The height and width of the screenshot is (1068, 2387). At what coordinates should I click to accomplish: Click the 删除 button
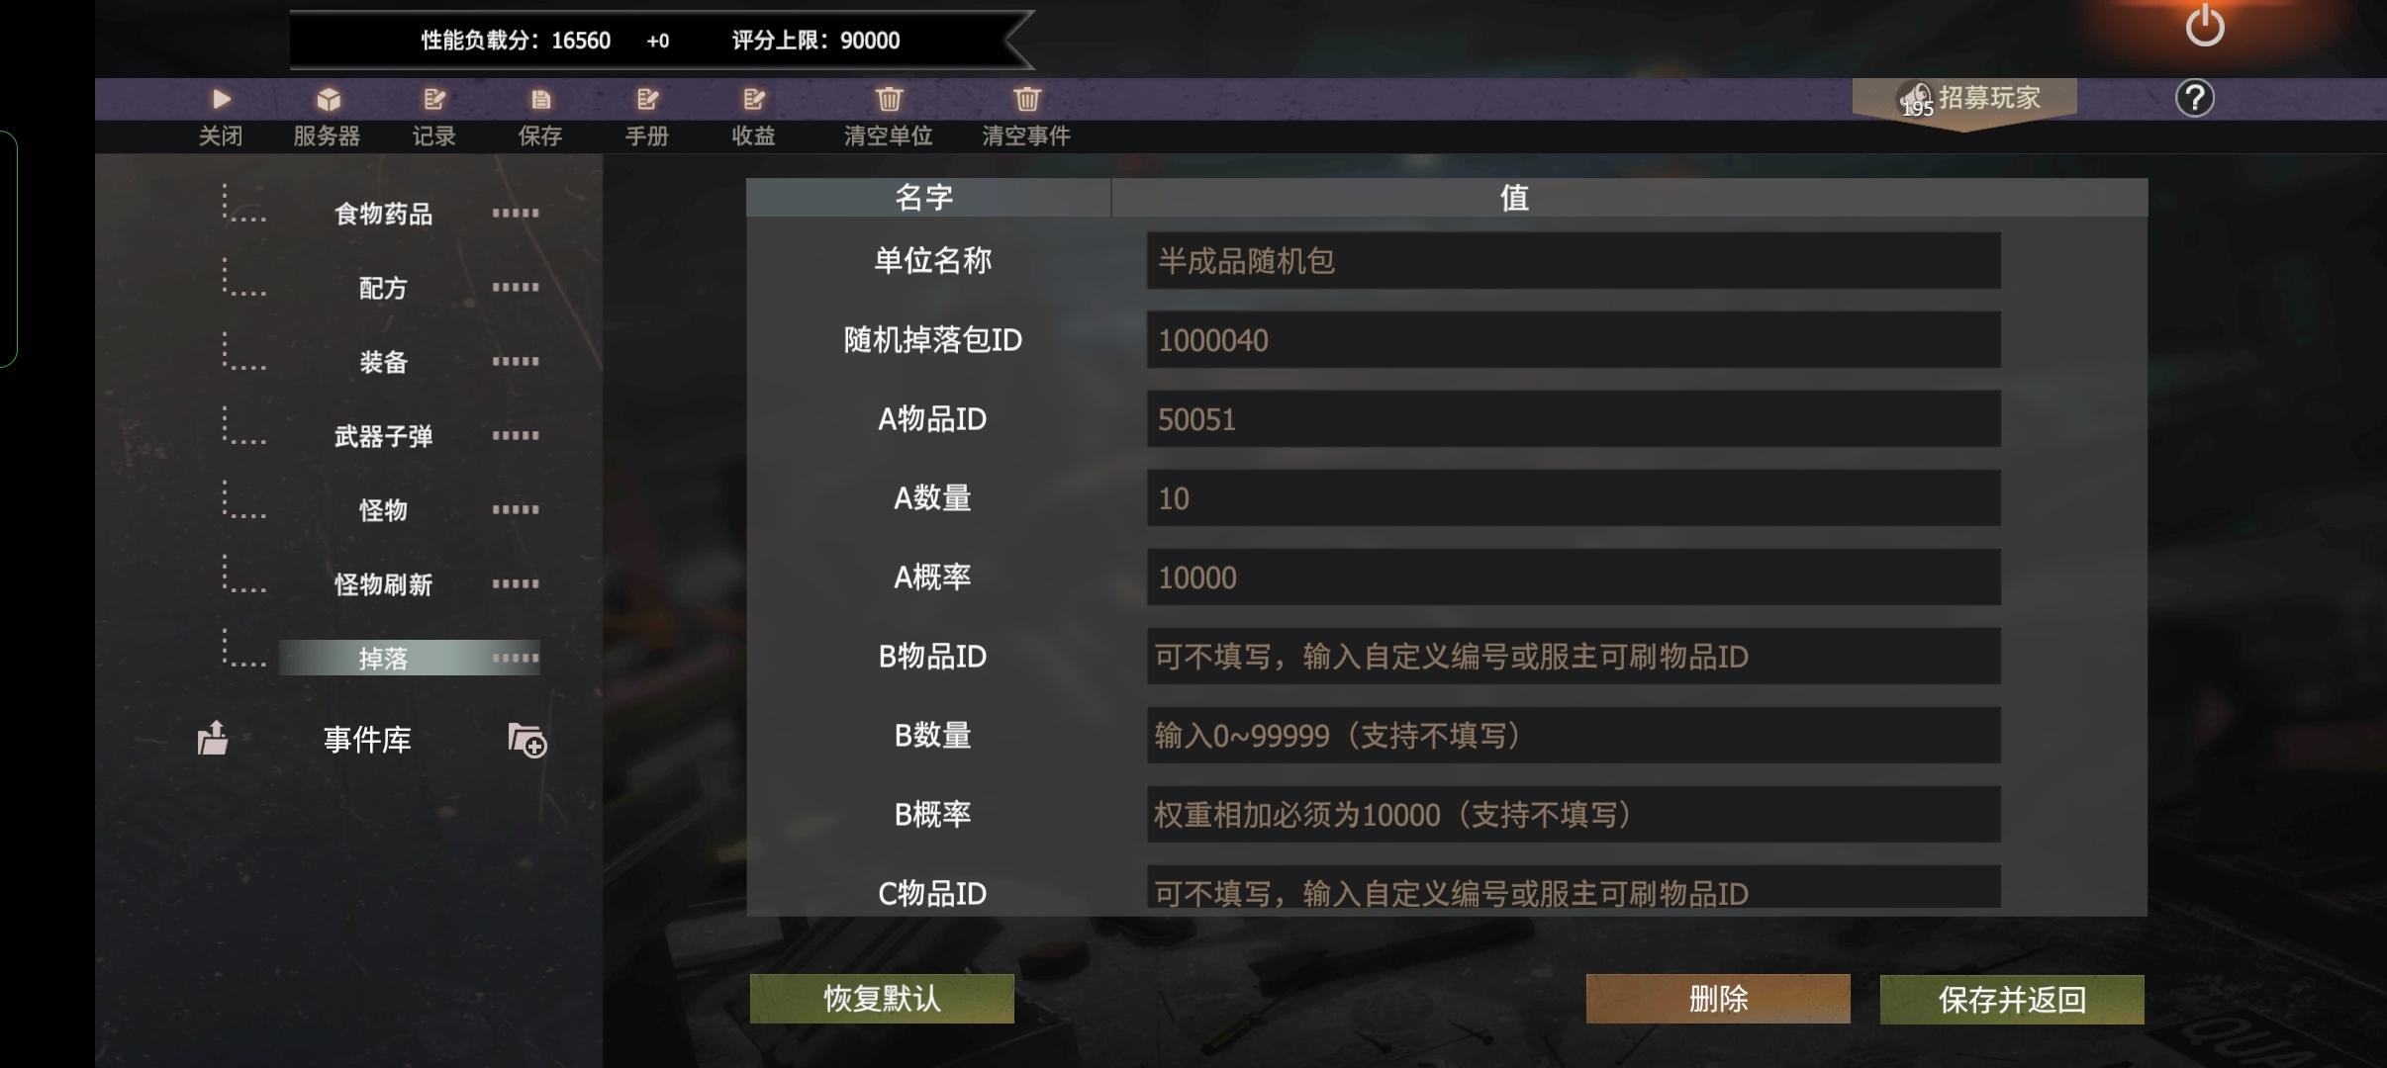tap(1718, 999)
